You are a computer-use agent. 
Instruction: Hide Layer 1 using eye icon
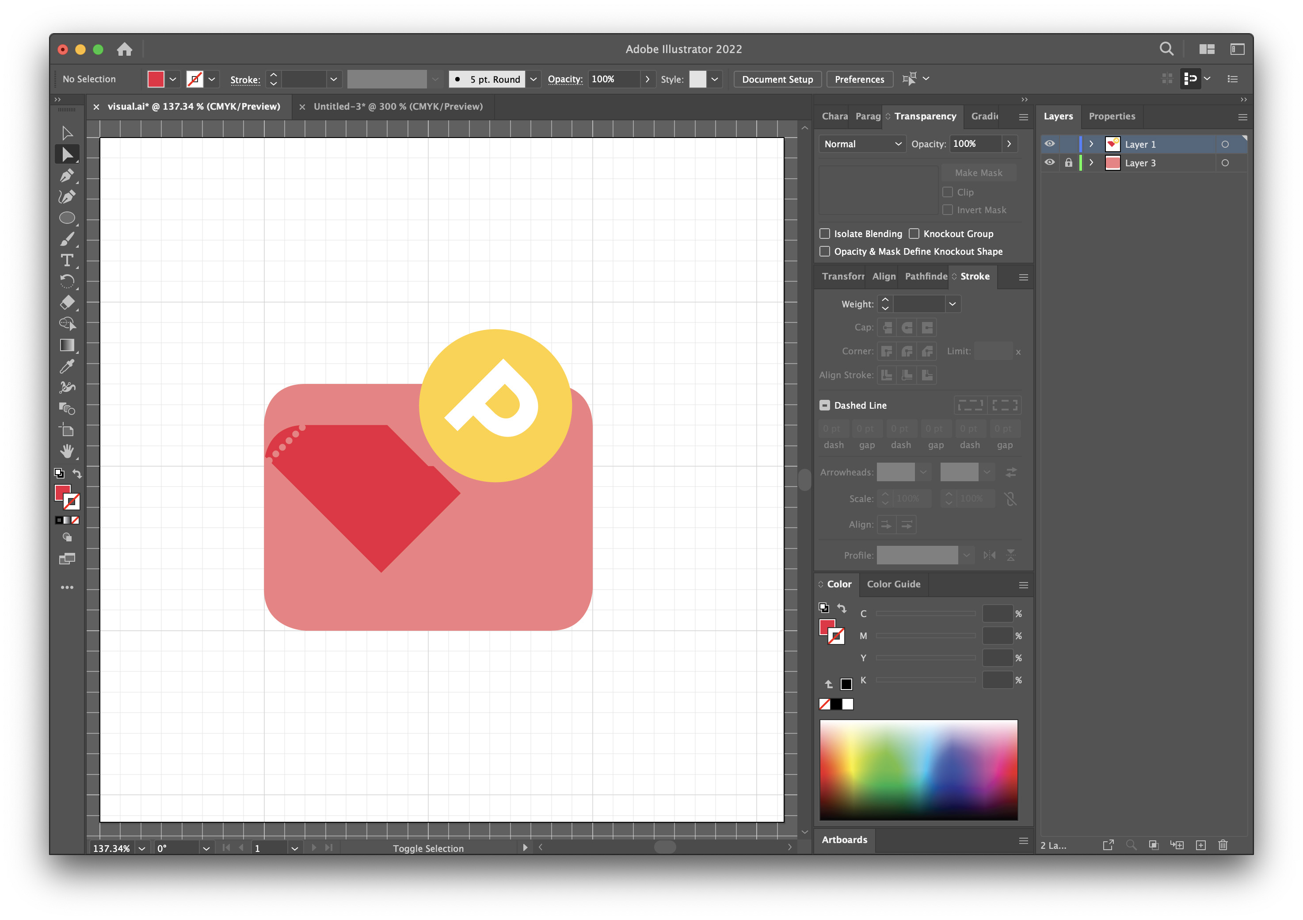pyautogui.click(x=1049, y=144)
